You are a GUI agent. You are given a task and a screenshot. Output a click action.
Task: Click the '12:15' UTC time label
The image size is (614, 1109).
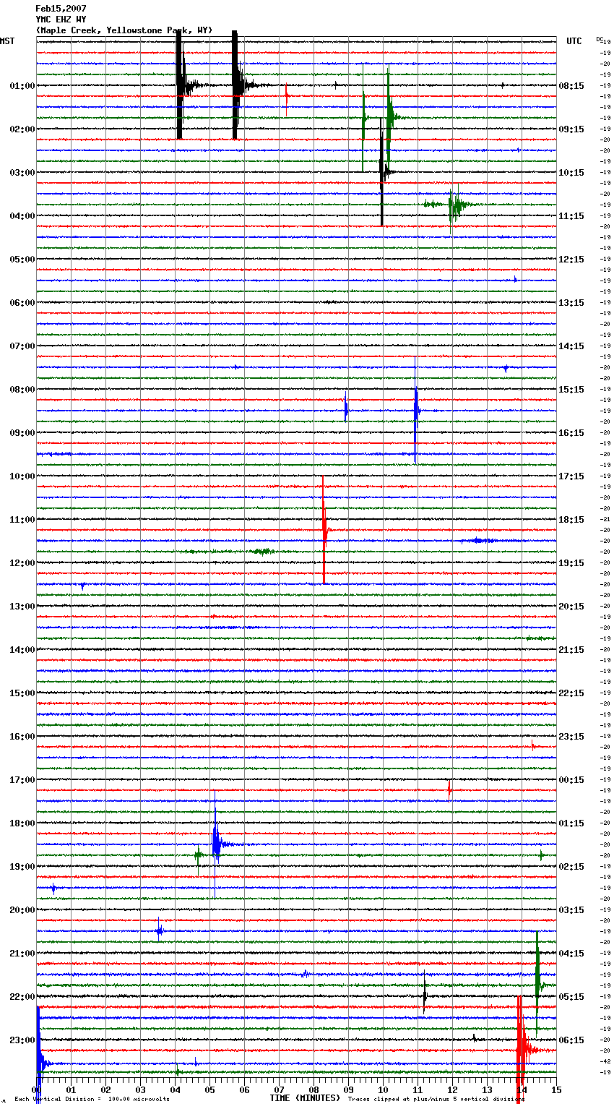click(x=571, y=260)
